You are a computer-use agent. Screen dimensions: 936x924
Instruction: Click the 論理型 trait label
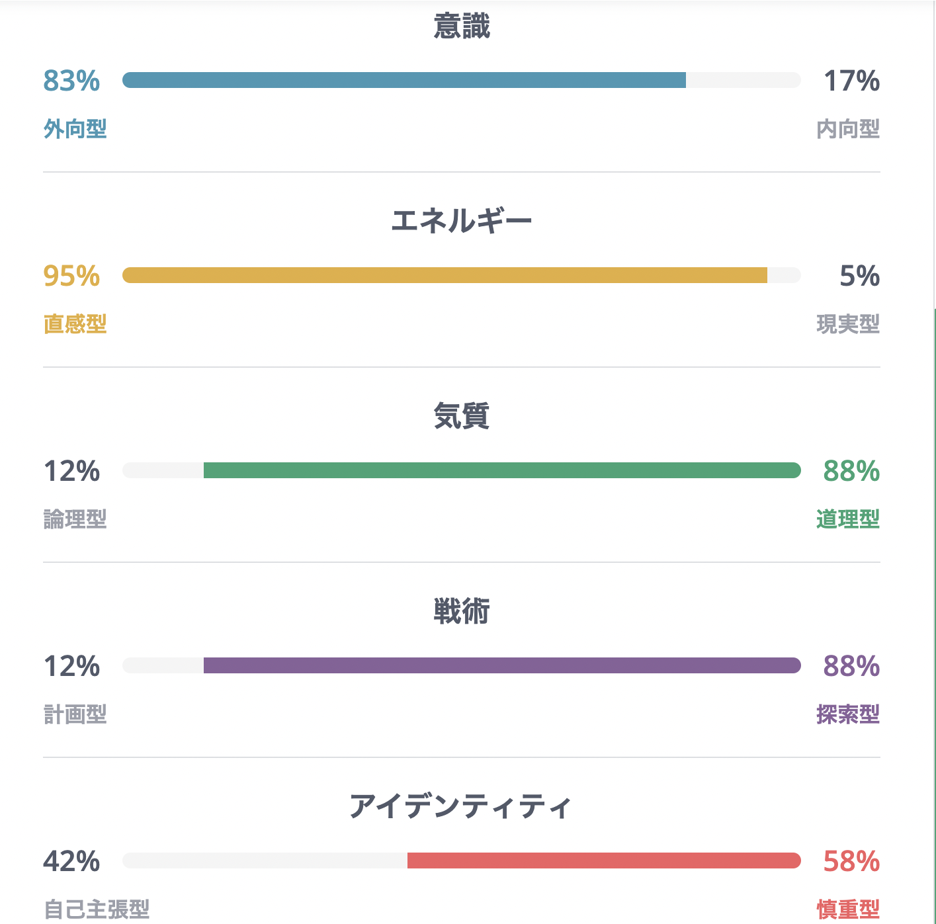(75, 519)
